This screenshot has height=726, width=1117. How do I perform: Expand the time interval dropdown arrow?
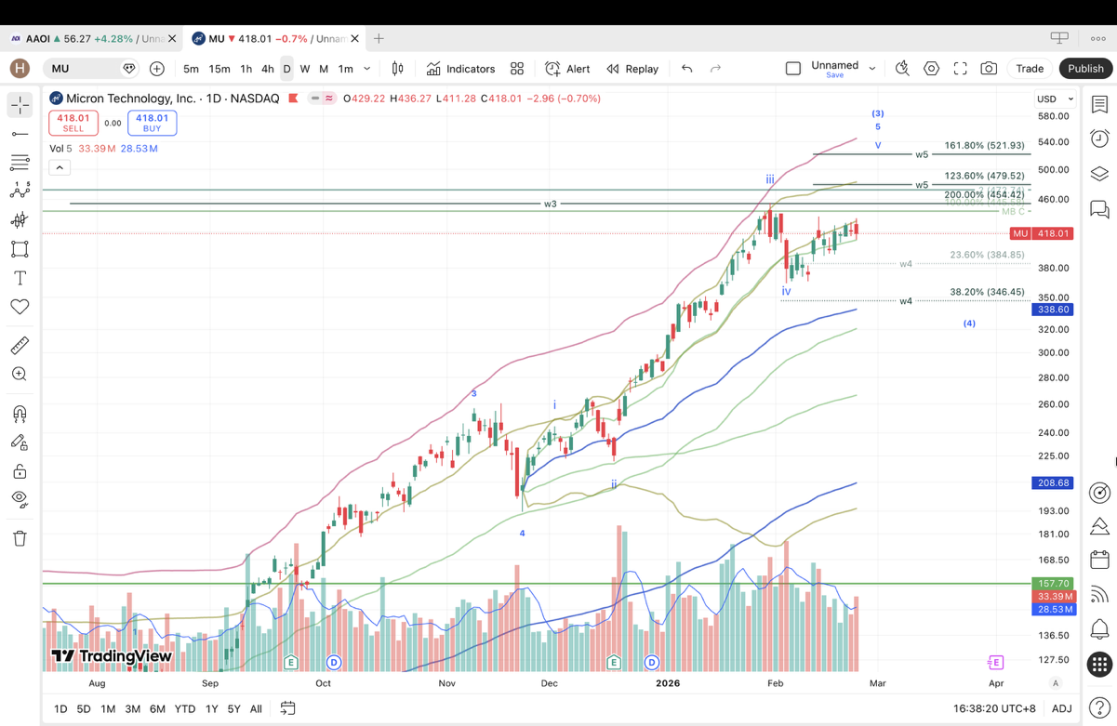click(x=367, y=69)
